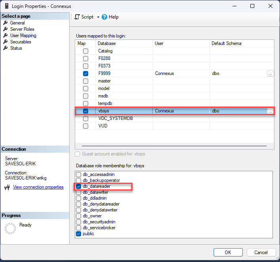This screenshot has width=280, height=262.
Task: Click the wrench icon beside Securables
Action: tap(6, 42)
